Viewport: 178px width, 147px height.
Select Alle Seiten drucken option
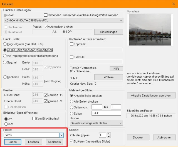(72, 102)
